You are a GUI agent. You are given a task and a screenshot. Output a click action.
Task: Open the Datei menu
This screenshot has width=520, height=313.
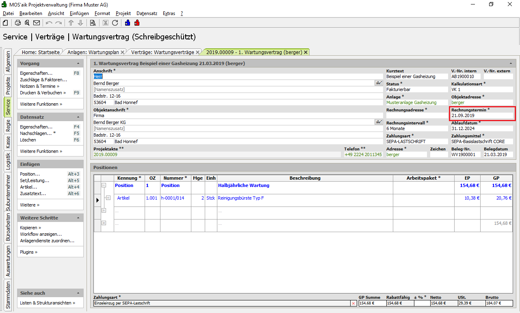click(x=8, y=13)
